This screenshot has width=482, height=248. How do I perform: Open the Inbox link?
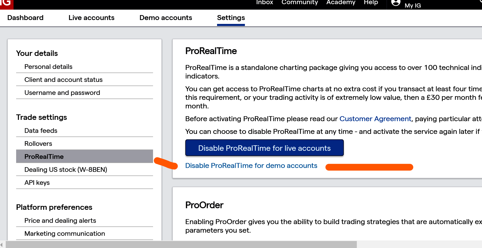pyautogui.click(x=264, y=3)
